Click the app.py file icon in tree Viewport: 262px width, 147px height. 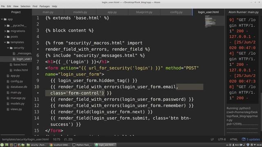point(8,76)
